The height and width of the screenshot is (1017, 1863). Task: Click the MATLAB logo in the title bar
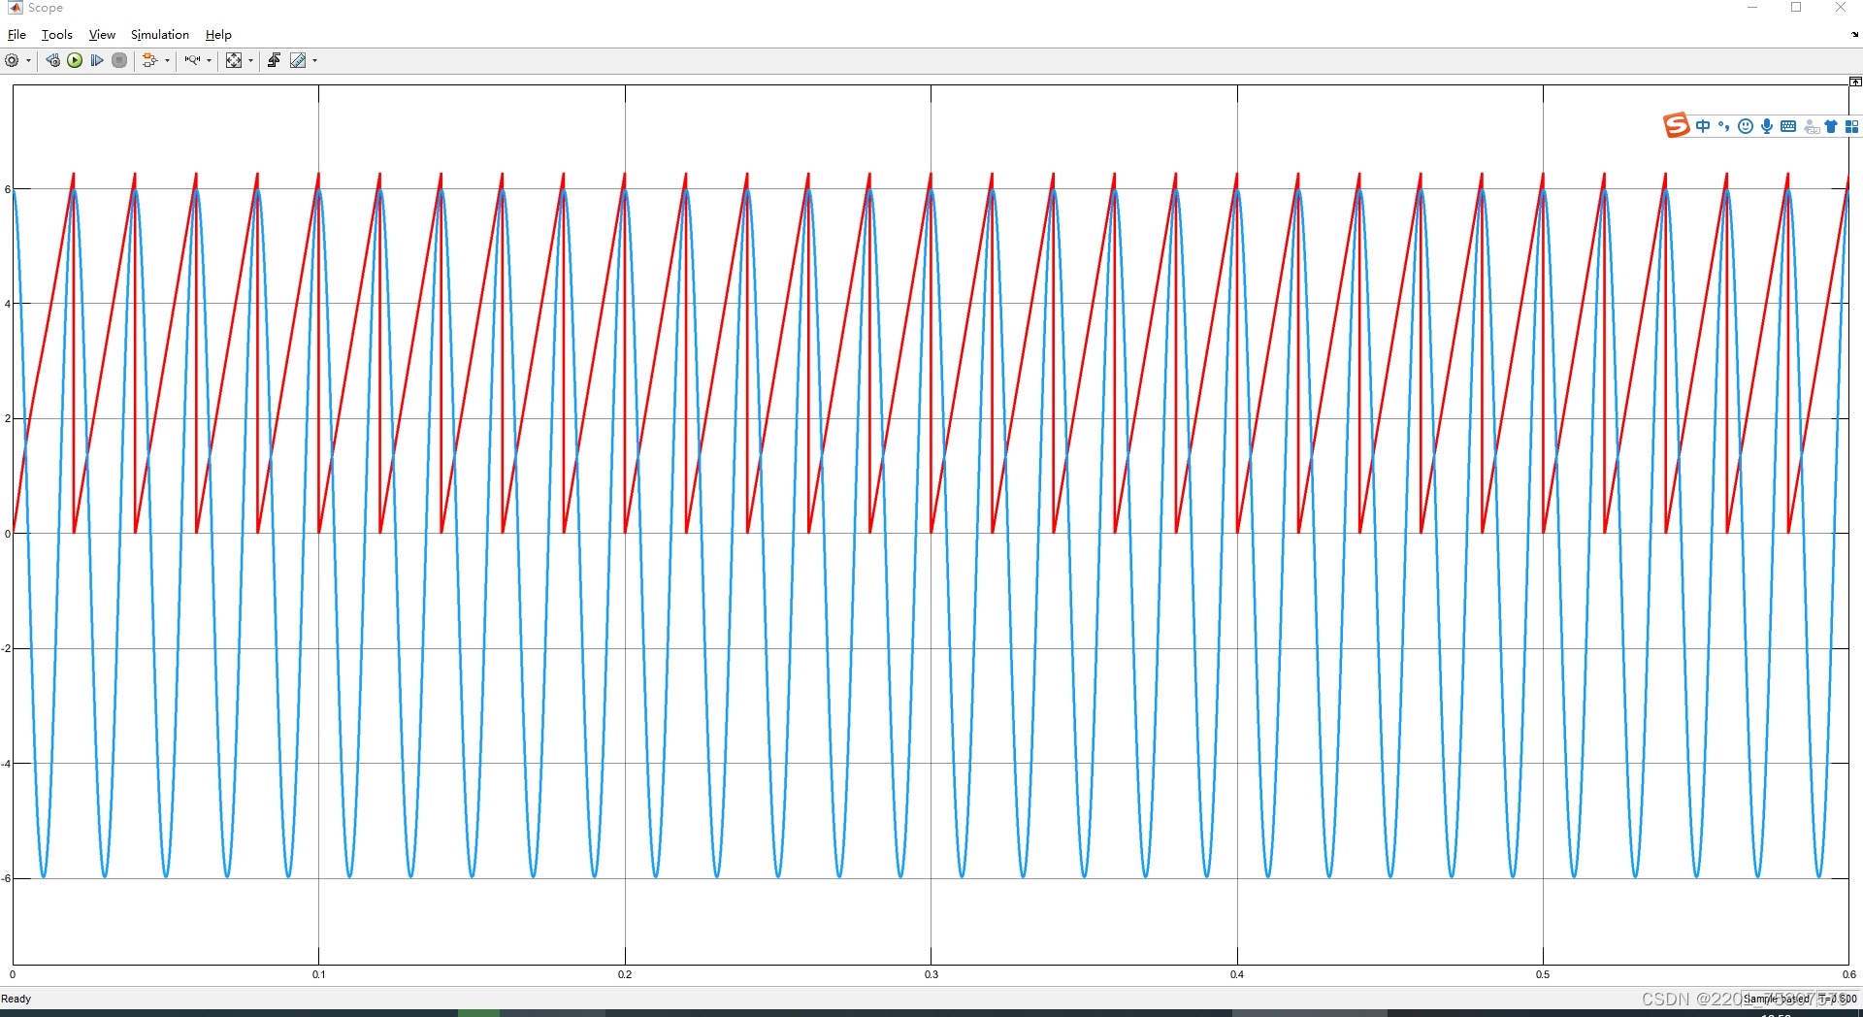coord(15,7)
